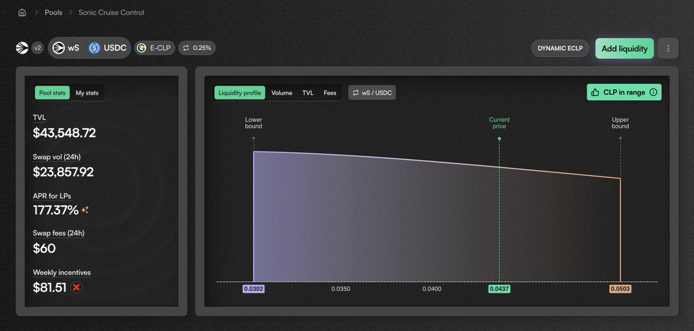
Task: Click the v2 version badge
Action: [x=38, y=48]
